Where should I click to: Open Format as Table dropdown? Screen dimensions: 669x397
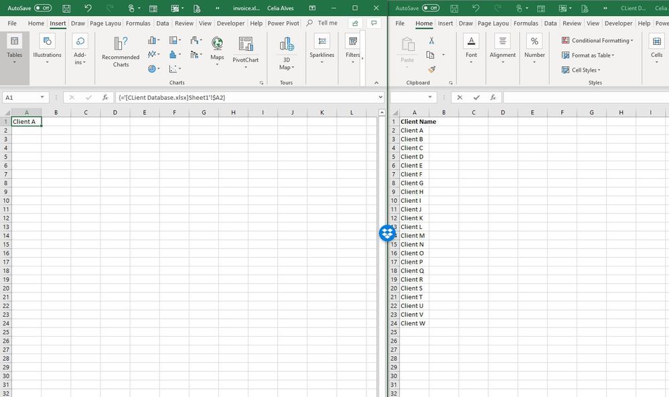coord(588,56)
